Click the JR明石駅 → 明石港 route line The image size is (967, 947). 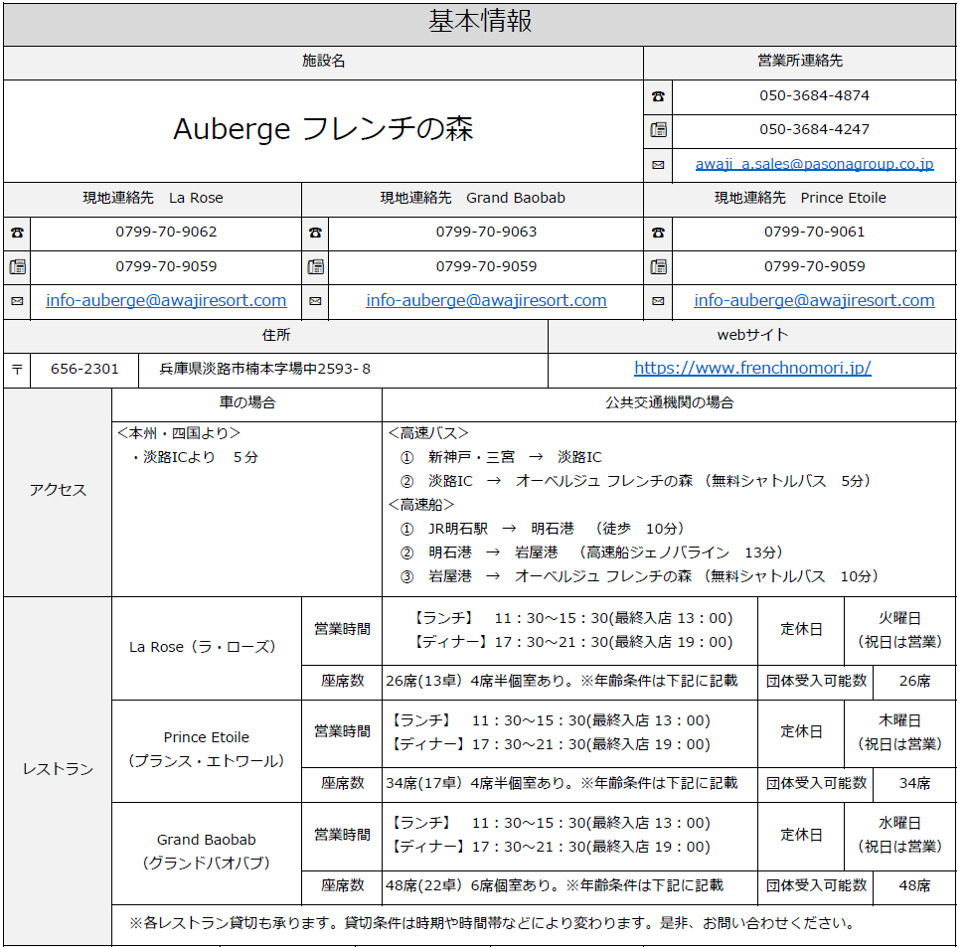(542, 529)
